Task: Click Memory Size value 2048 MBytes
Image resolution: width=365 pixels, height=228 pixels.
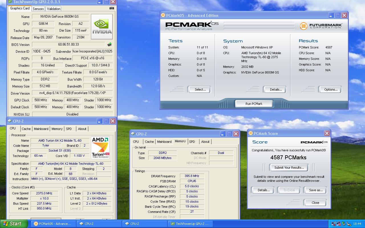Action: pyautogui.click(x=163, y=158)
